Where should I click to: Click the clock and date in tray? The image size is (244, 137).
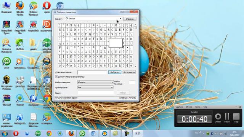coord(234,134)
